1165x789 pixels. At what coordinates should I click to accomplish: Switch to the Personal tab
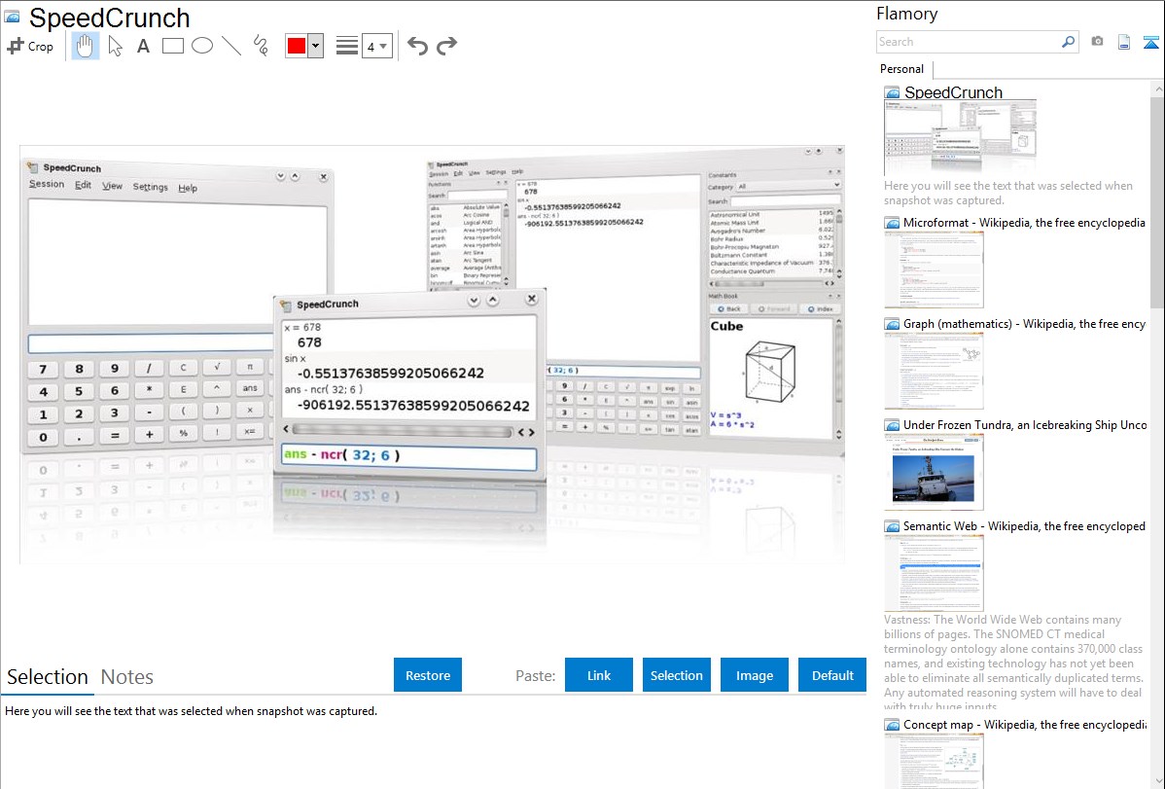(902, 69)
